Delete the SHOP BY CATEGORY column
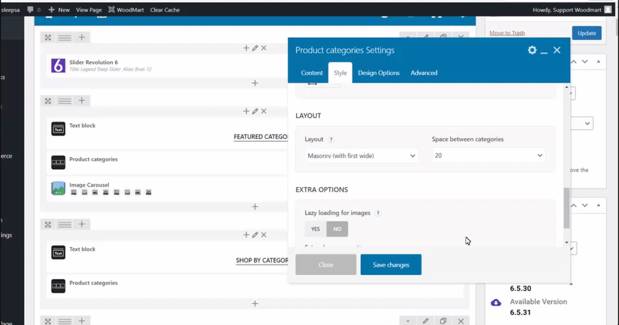This screenshot has height=325, width=619. point(264,235)
